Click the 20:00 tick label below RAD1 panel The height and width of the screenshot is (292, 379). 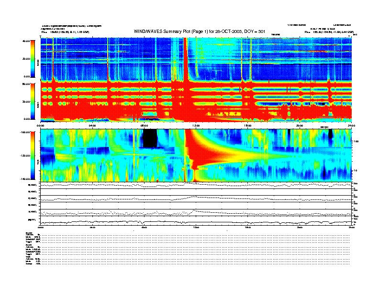(x=300, y=125)
